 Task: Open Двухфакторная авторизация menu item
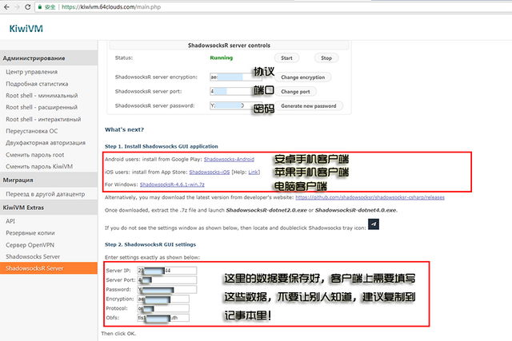pyautogui.click(x=46, y=143)
